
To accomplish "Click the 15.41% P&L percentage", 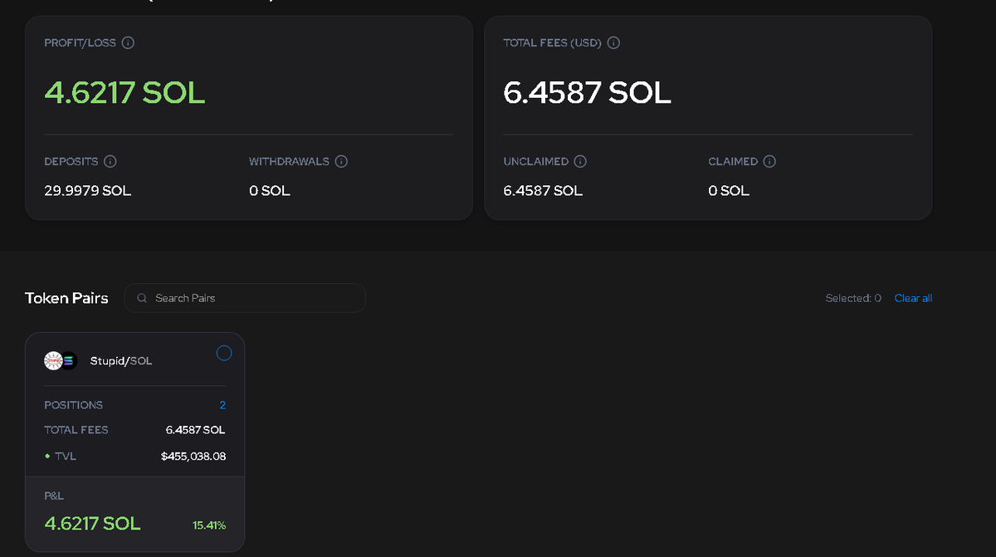I will [x=209, y=525].
